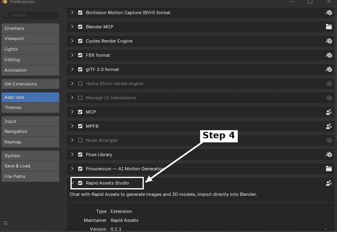Disable BioVision Motion Capture add-on checkbox
The height and width of the screenshot is (232, 337).
click(x=80, y=13)
